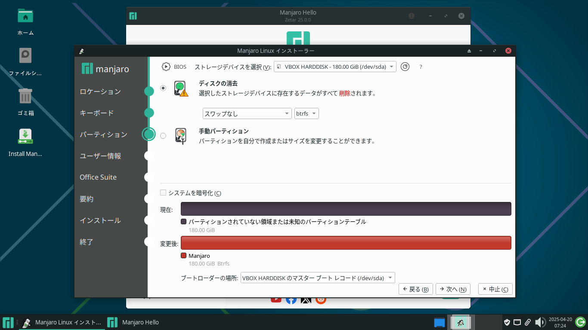This screenshot has width=588, height=330.
Task: Select the Office Suite step in sidebar
Action: [98, 177]
